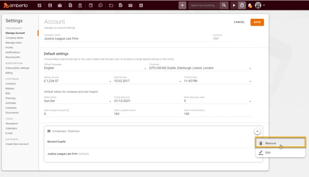Open the Timezone dropdown
This screenshot has width=309, height=177.
[x=200, y=68]
